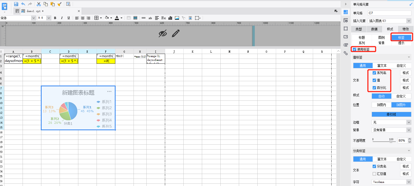Image resolution: width=414 pixels, height=186 pixels.
Task: Open the hyperlink panel chain icon
Action: coord(346,53)
